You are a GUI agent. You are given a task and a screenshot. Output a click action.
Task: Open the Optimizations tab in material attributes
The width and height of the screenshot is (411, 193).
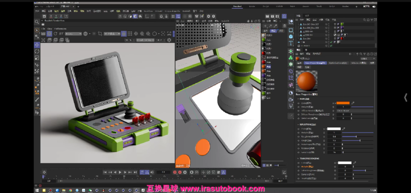(x=338, y=63)
